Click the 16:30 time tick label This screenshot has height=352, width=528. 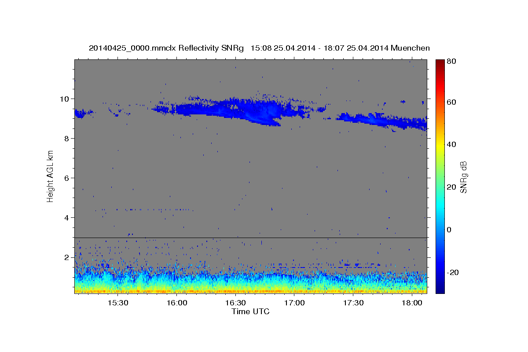click(235, 303)
